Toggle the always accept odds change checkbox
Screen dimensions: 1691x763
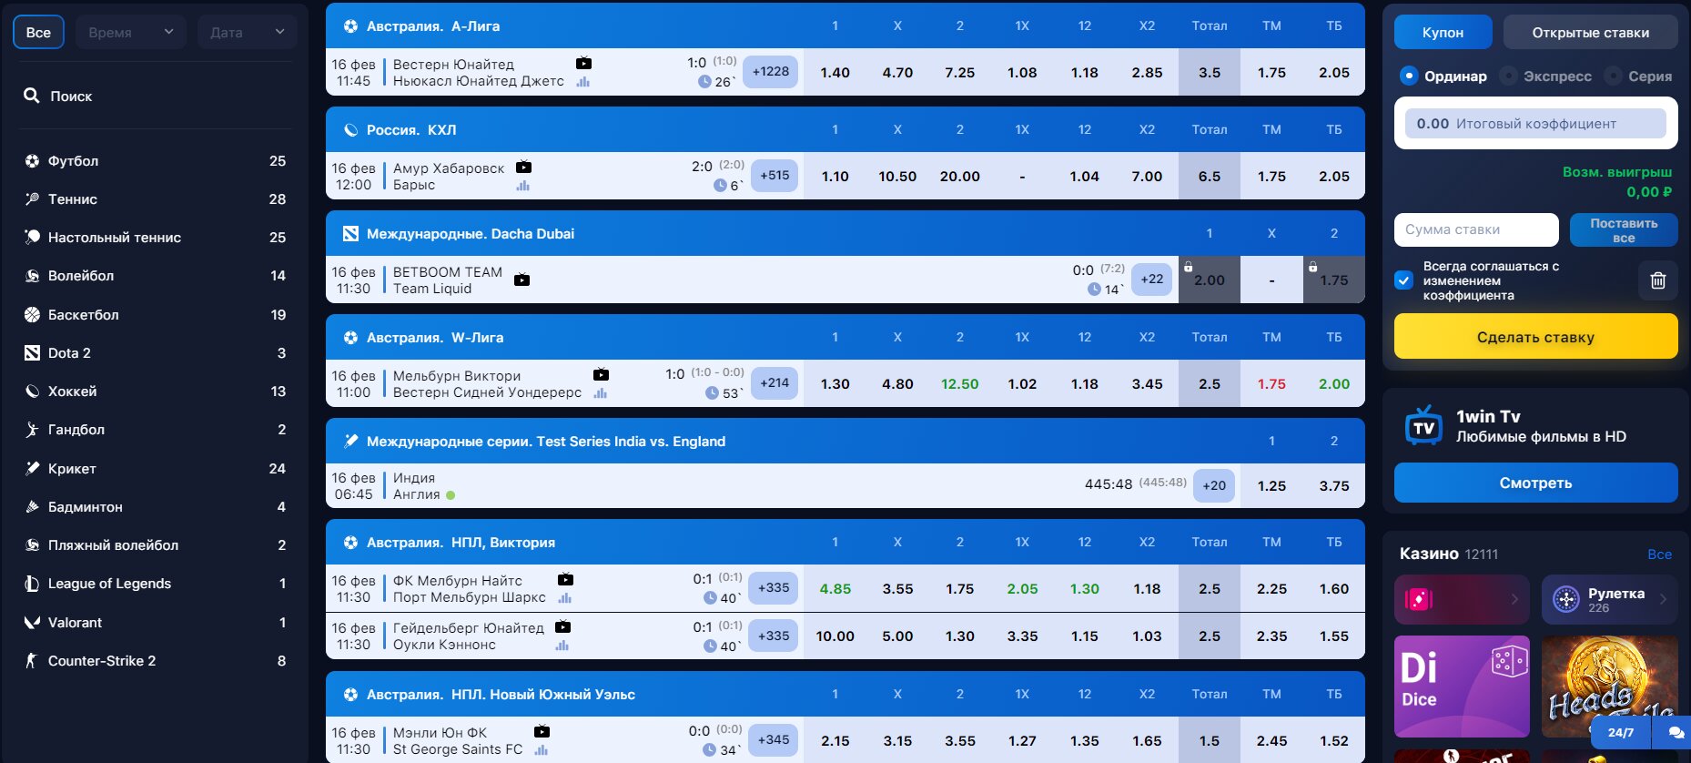click(x=1404, y=280)
